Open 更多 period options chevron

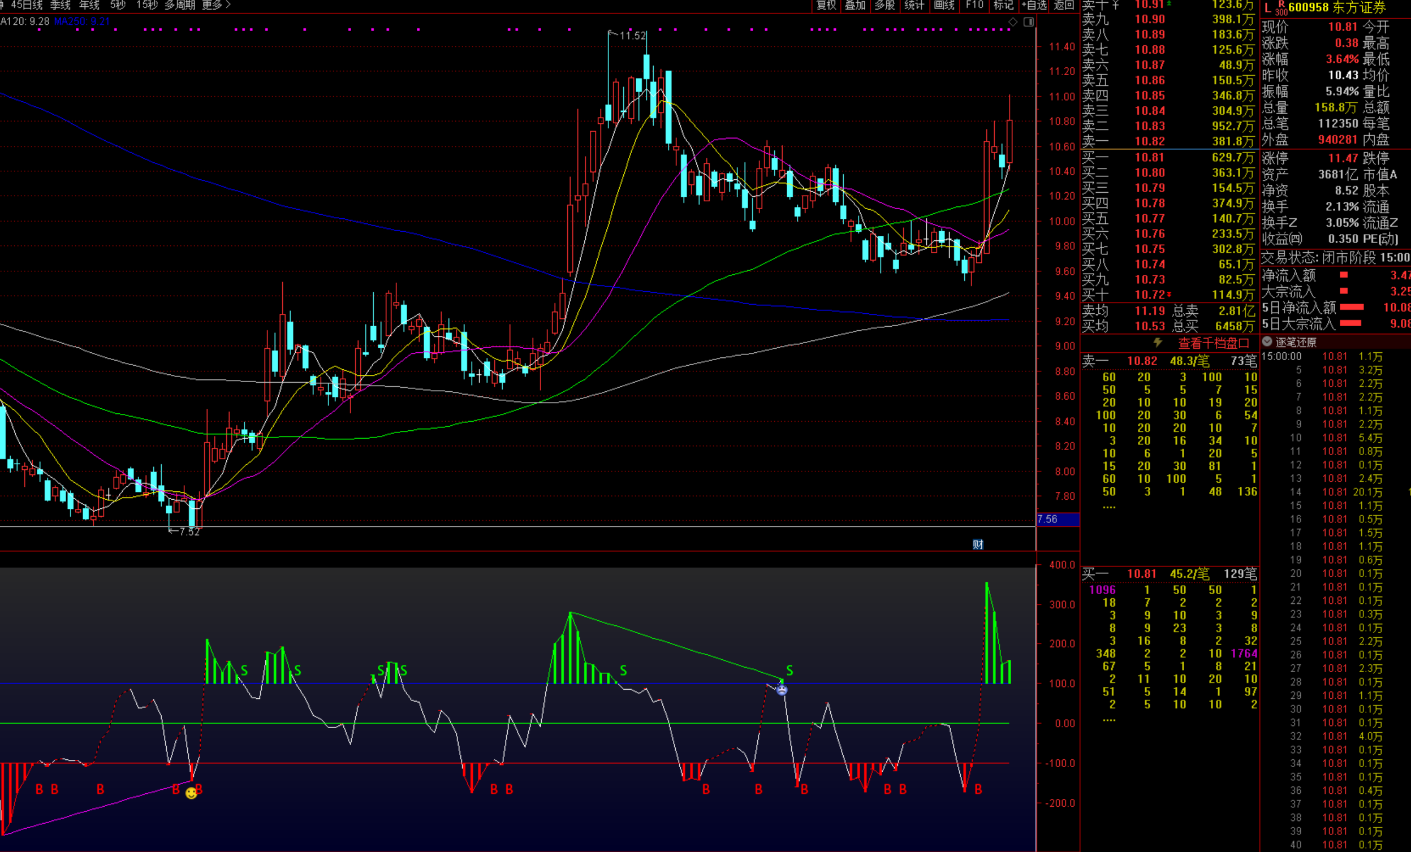217,5
